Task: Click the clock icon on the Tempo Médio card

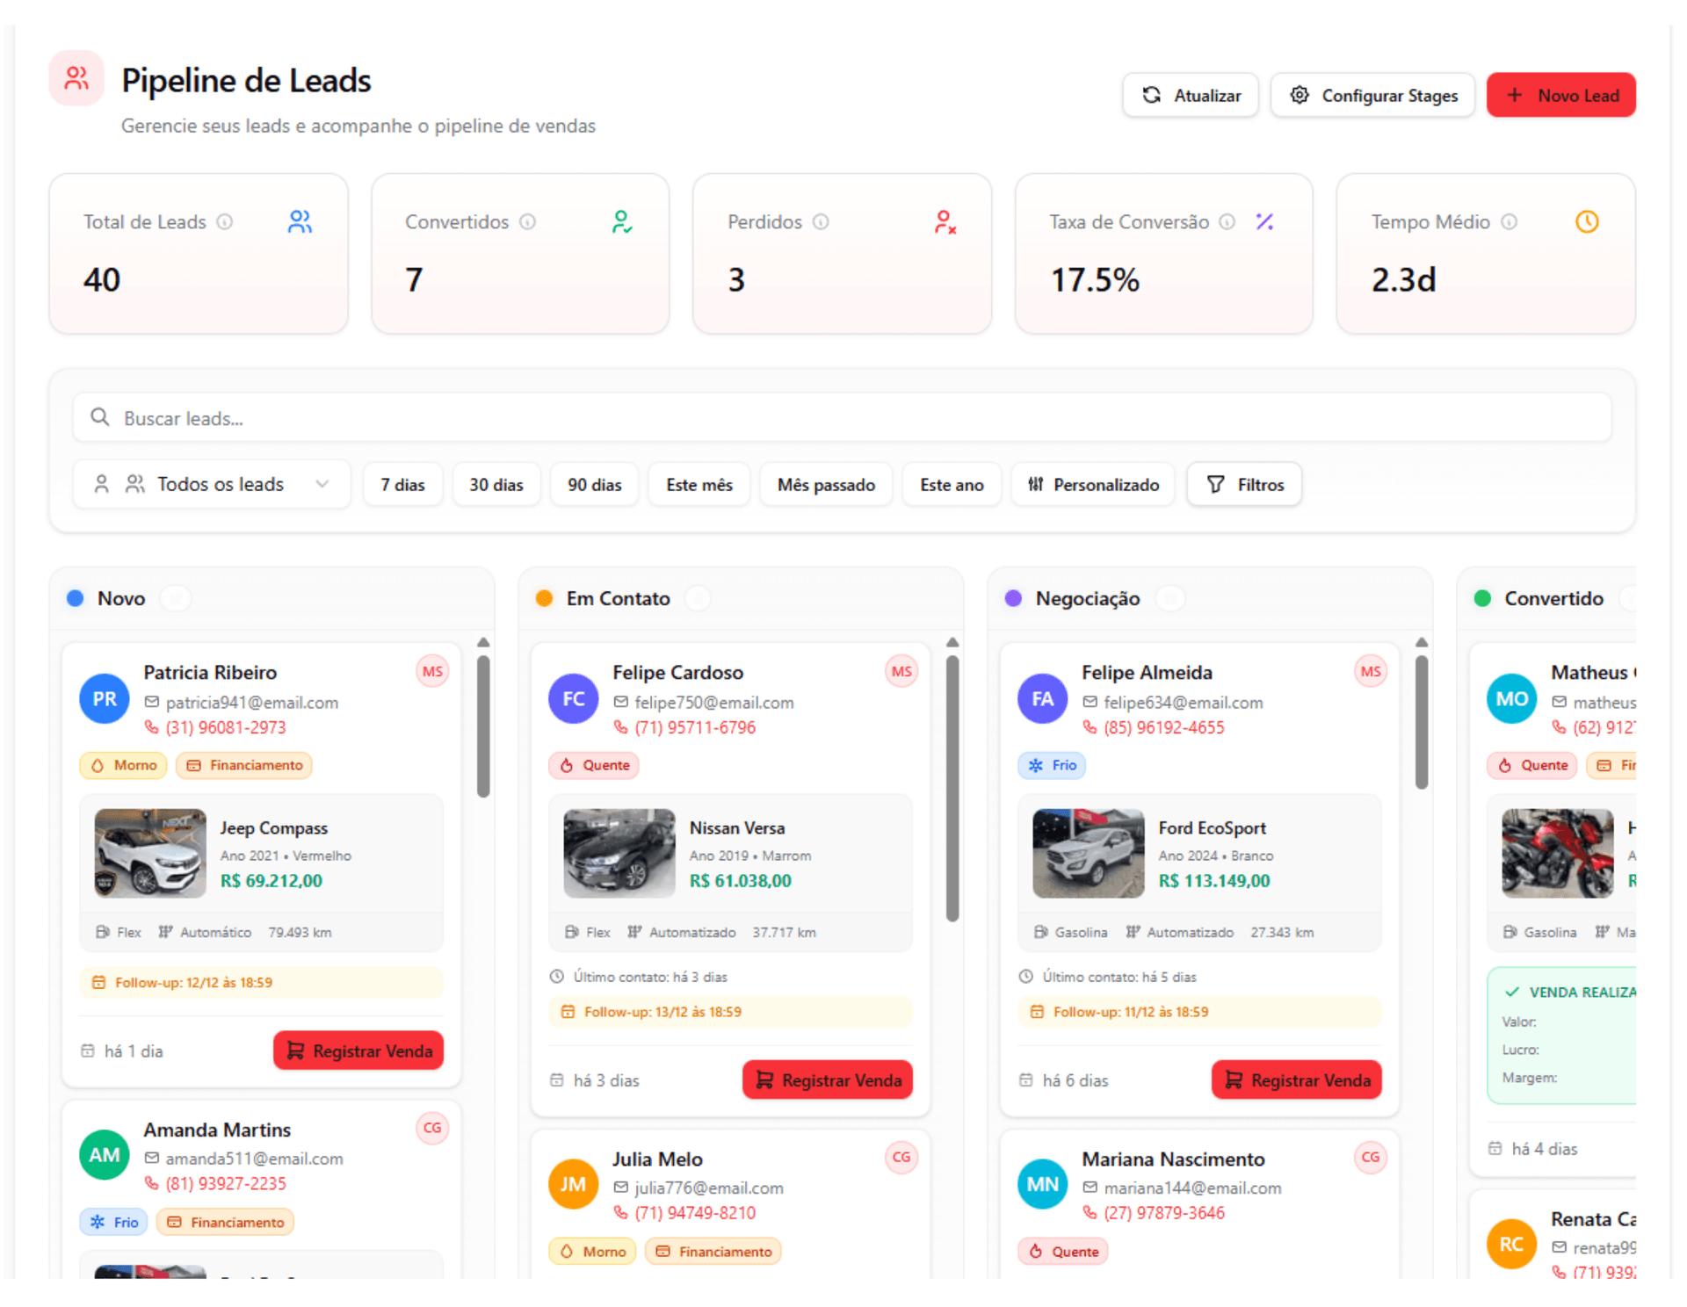Action: 1587,221
